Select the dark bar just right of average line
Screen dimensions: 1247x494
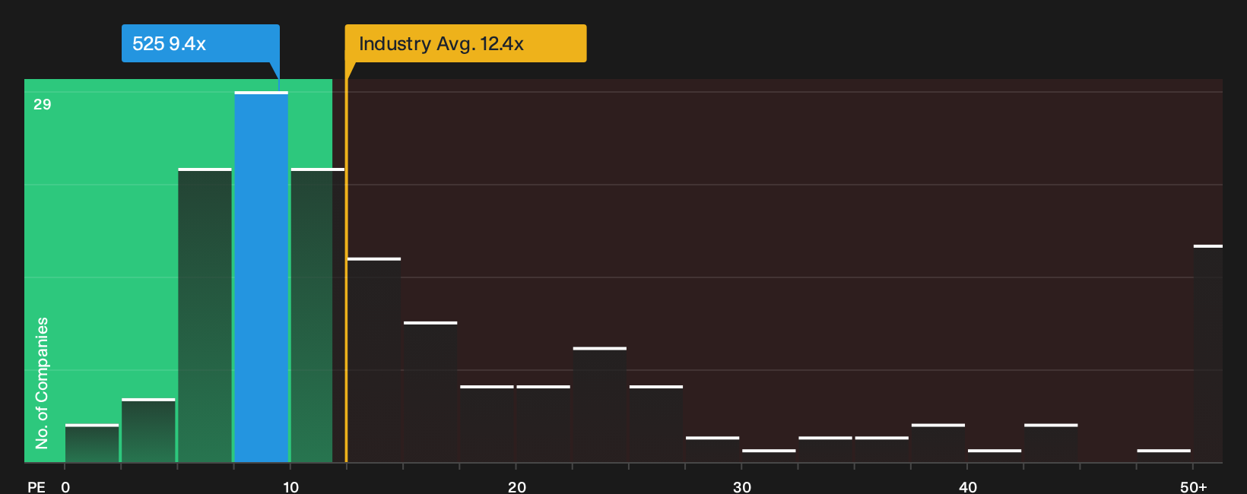point(374,360)
